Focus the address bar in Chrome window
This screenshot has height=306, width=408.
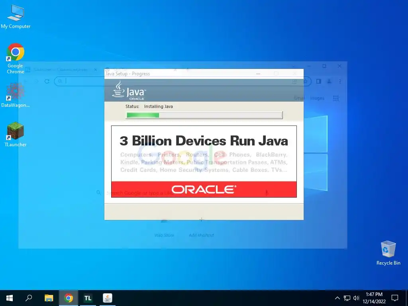click(x=182, y=81)
